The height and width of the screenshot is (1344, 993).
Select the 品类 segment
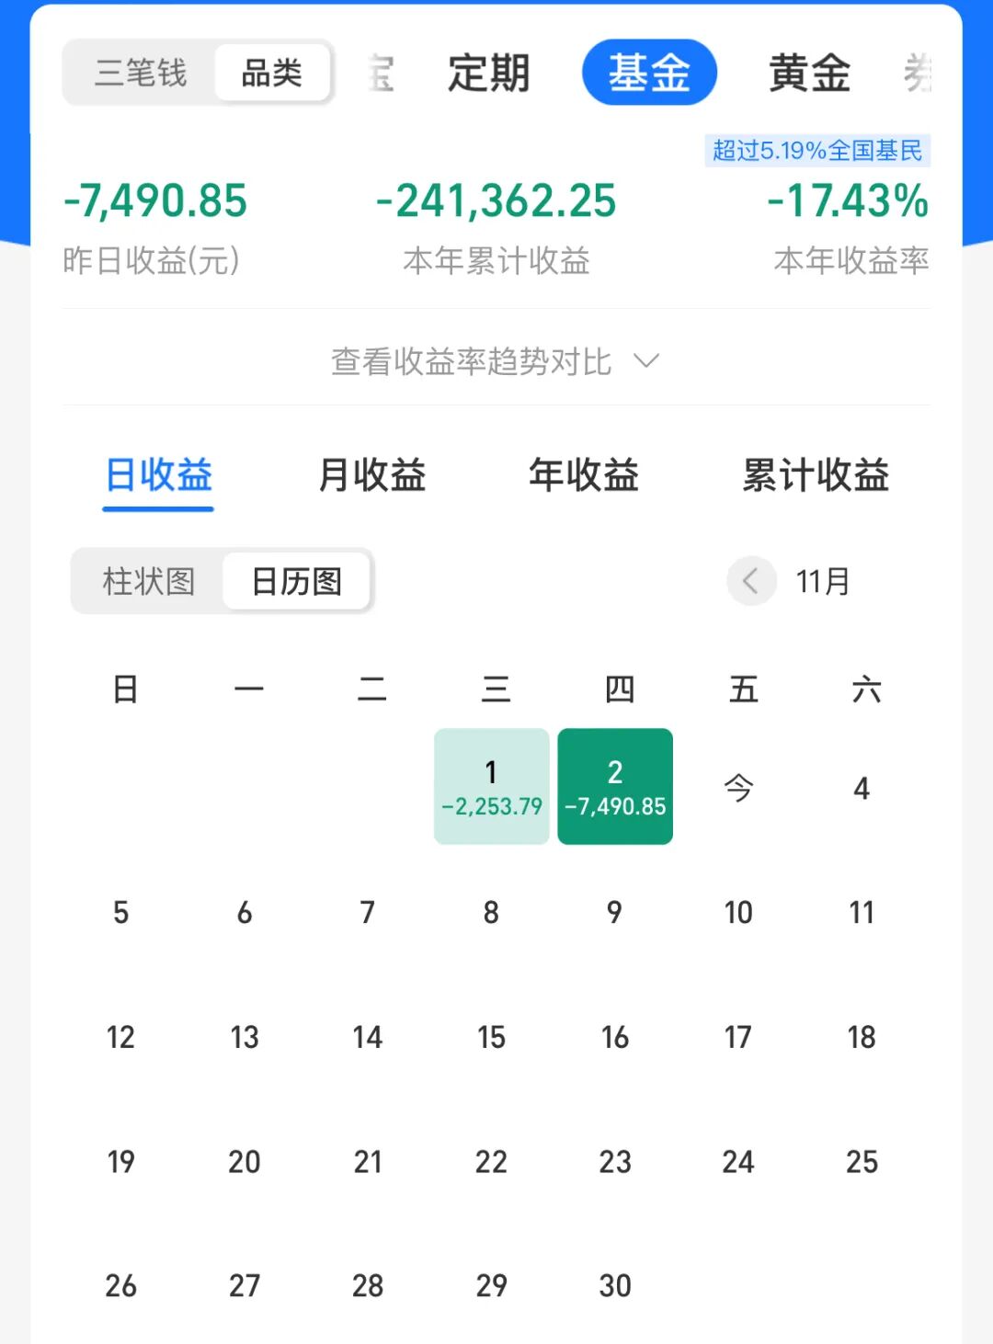coord(272,73)
